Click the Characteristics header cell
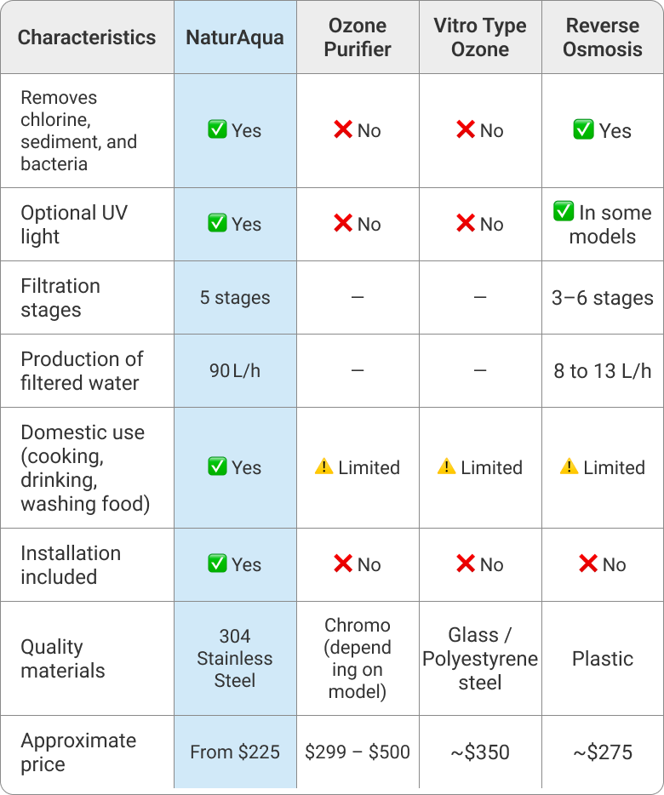This screenshot has width=664, height=795. tap(87, 37)
